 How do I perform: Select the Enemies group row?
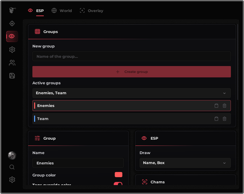132,106
